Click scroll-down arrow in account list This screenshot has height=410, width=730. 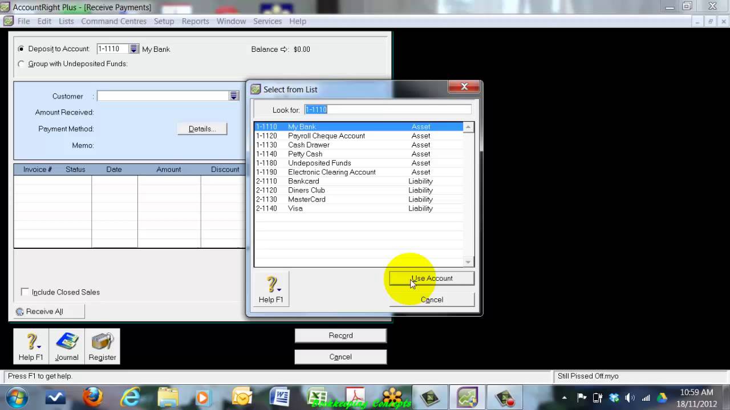point(468,262)
